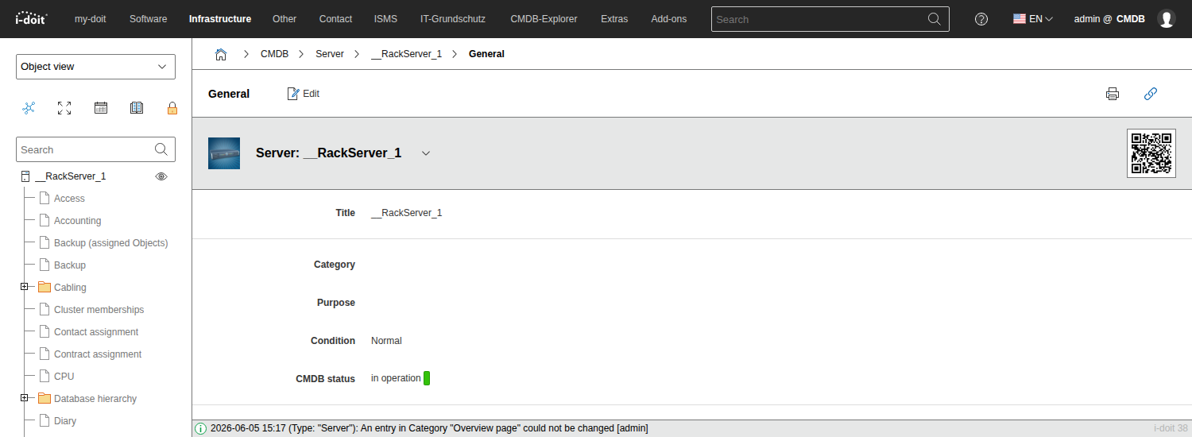Click the 'in operation' status text
The image size is (1192, 437).
396,378
